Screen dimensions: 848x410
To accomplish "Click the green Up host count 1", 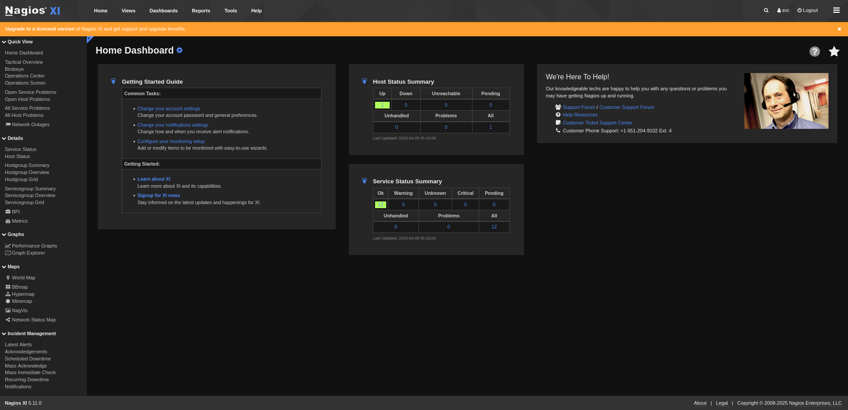I will pyautogui.click(x=382, y=105).
